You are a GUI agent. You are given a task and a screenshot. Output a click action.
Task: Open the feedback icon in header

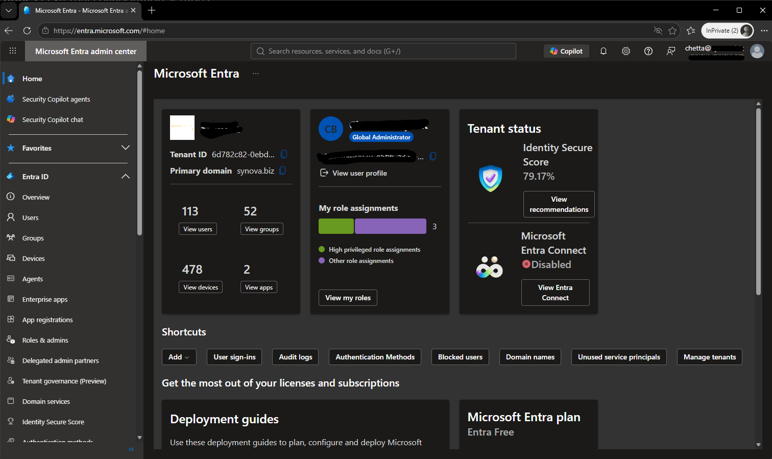671,51
